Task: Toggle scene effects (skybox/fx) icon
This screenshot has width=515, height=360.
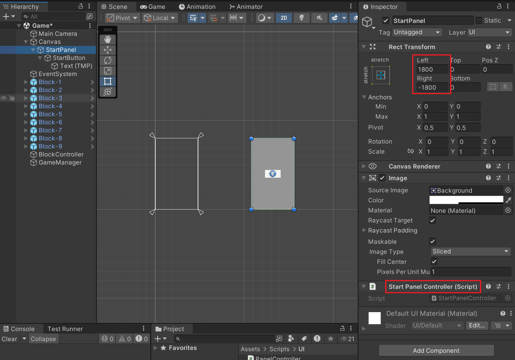Action: coord(335,18)
